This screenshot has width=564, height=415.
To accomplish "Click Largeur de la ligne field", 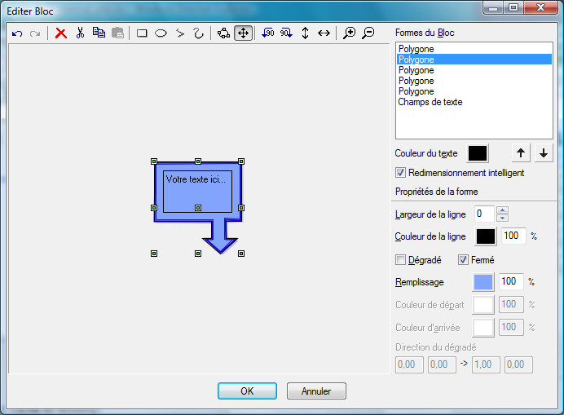I will point(484,214).
